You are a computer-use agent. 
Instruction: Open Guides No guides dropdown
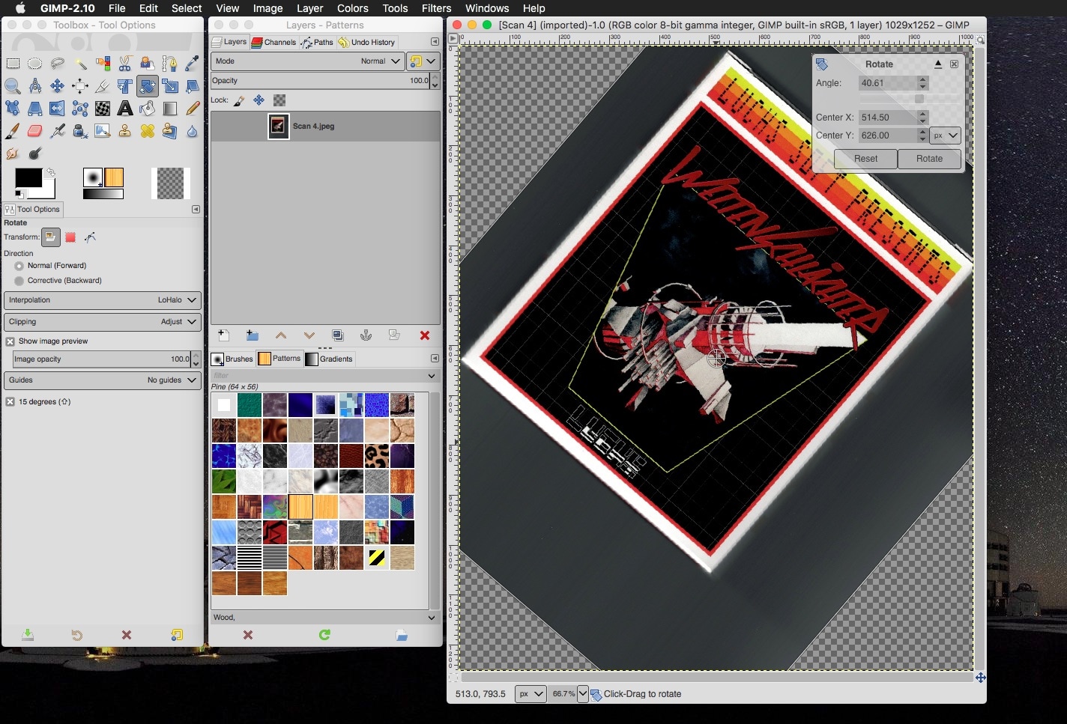[x=103, y=380]
